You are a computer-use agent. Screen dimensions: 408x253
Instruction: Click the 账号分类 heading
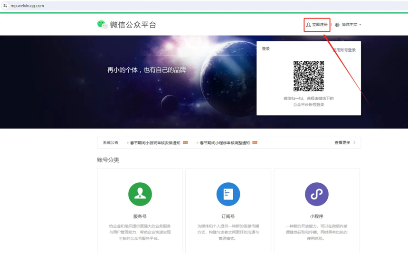point(108,160)
